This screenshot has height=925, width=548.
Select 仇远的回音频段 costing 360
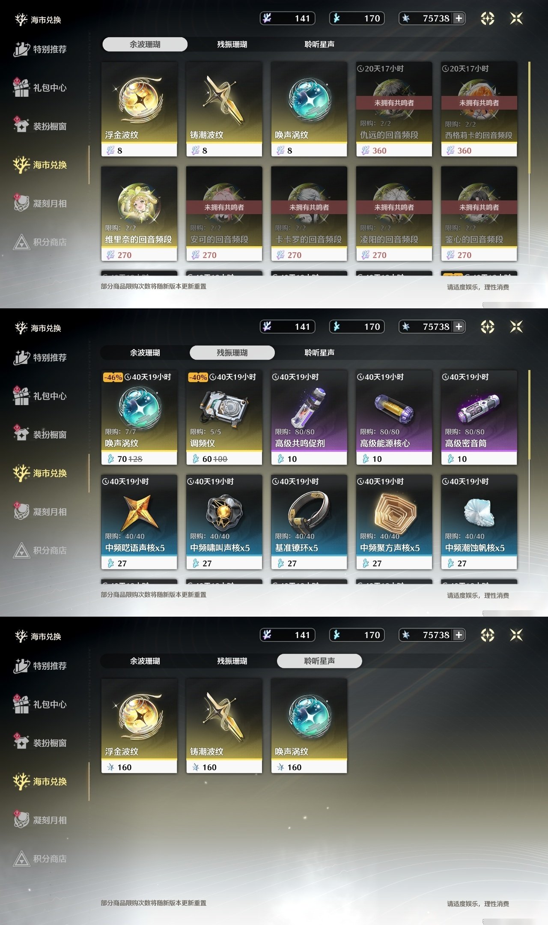[394, 109]
